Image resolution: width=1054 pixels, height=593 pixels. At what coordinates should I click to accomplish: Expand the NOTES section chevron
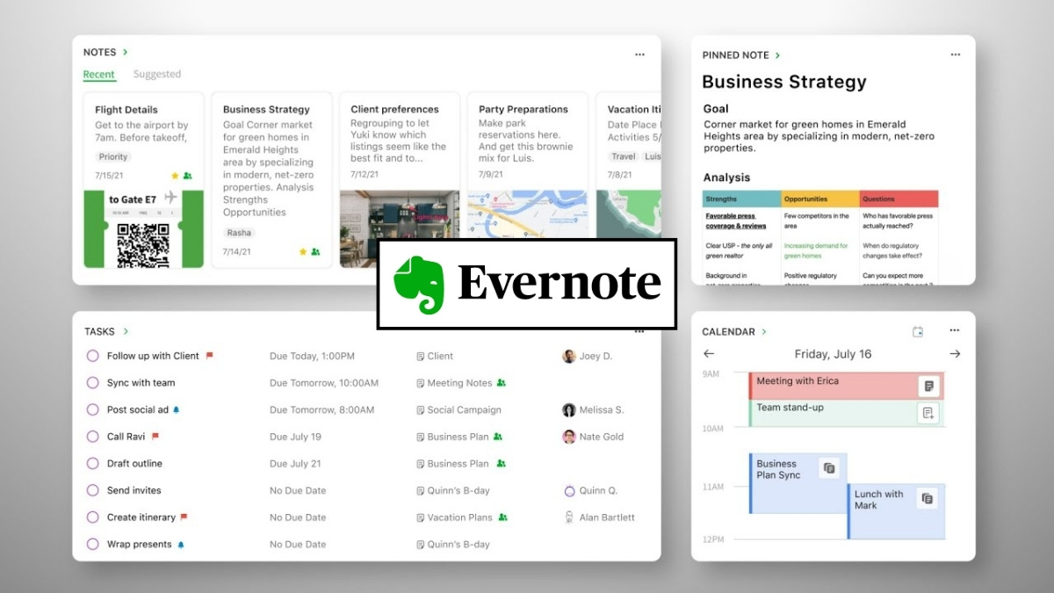tap(126, 52)
